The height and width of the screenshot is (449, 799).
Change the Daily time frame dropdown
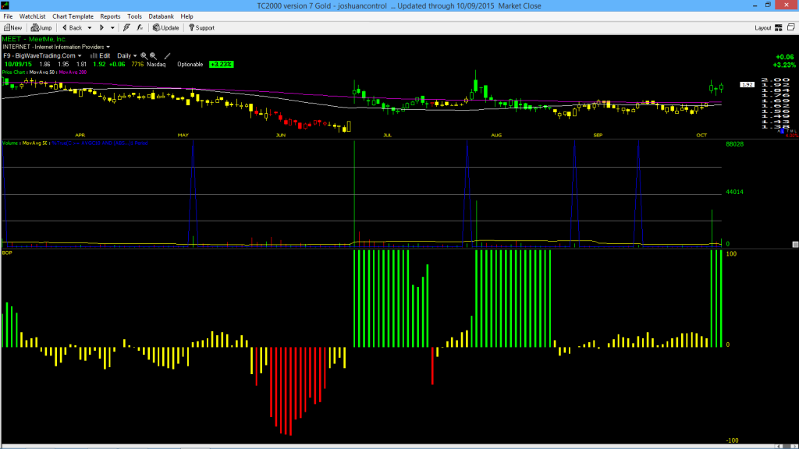click(127, 56)
